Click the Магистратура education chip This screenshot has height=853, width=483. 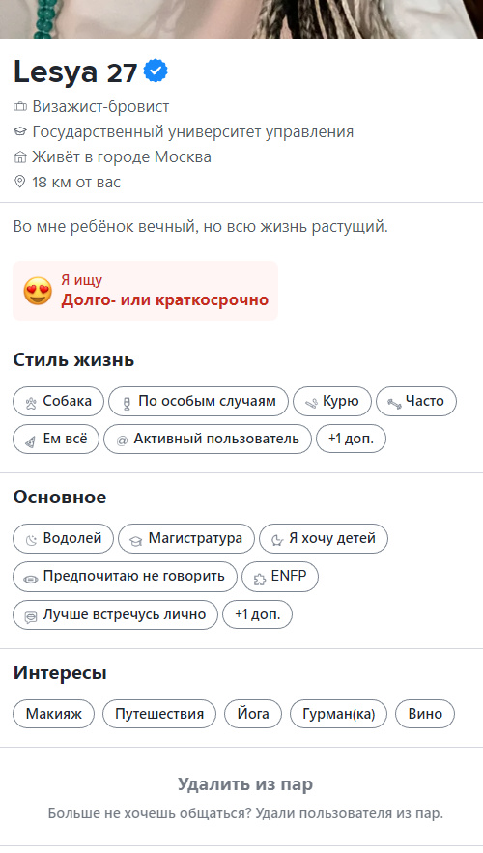[x=186, y=539]
